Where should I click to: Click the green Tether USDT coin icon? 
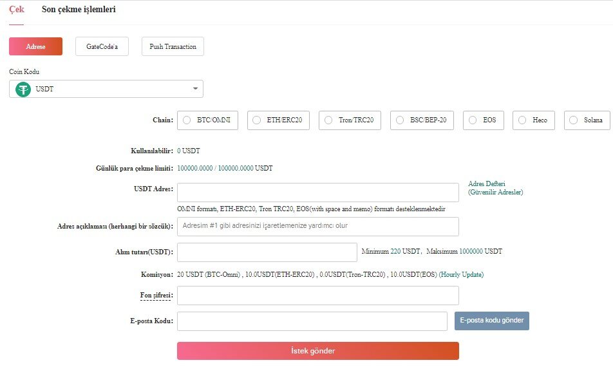pos(23,89)
